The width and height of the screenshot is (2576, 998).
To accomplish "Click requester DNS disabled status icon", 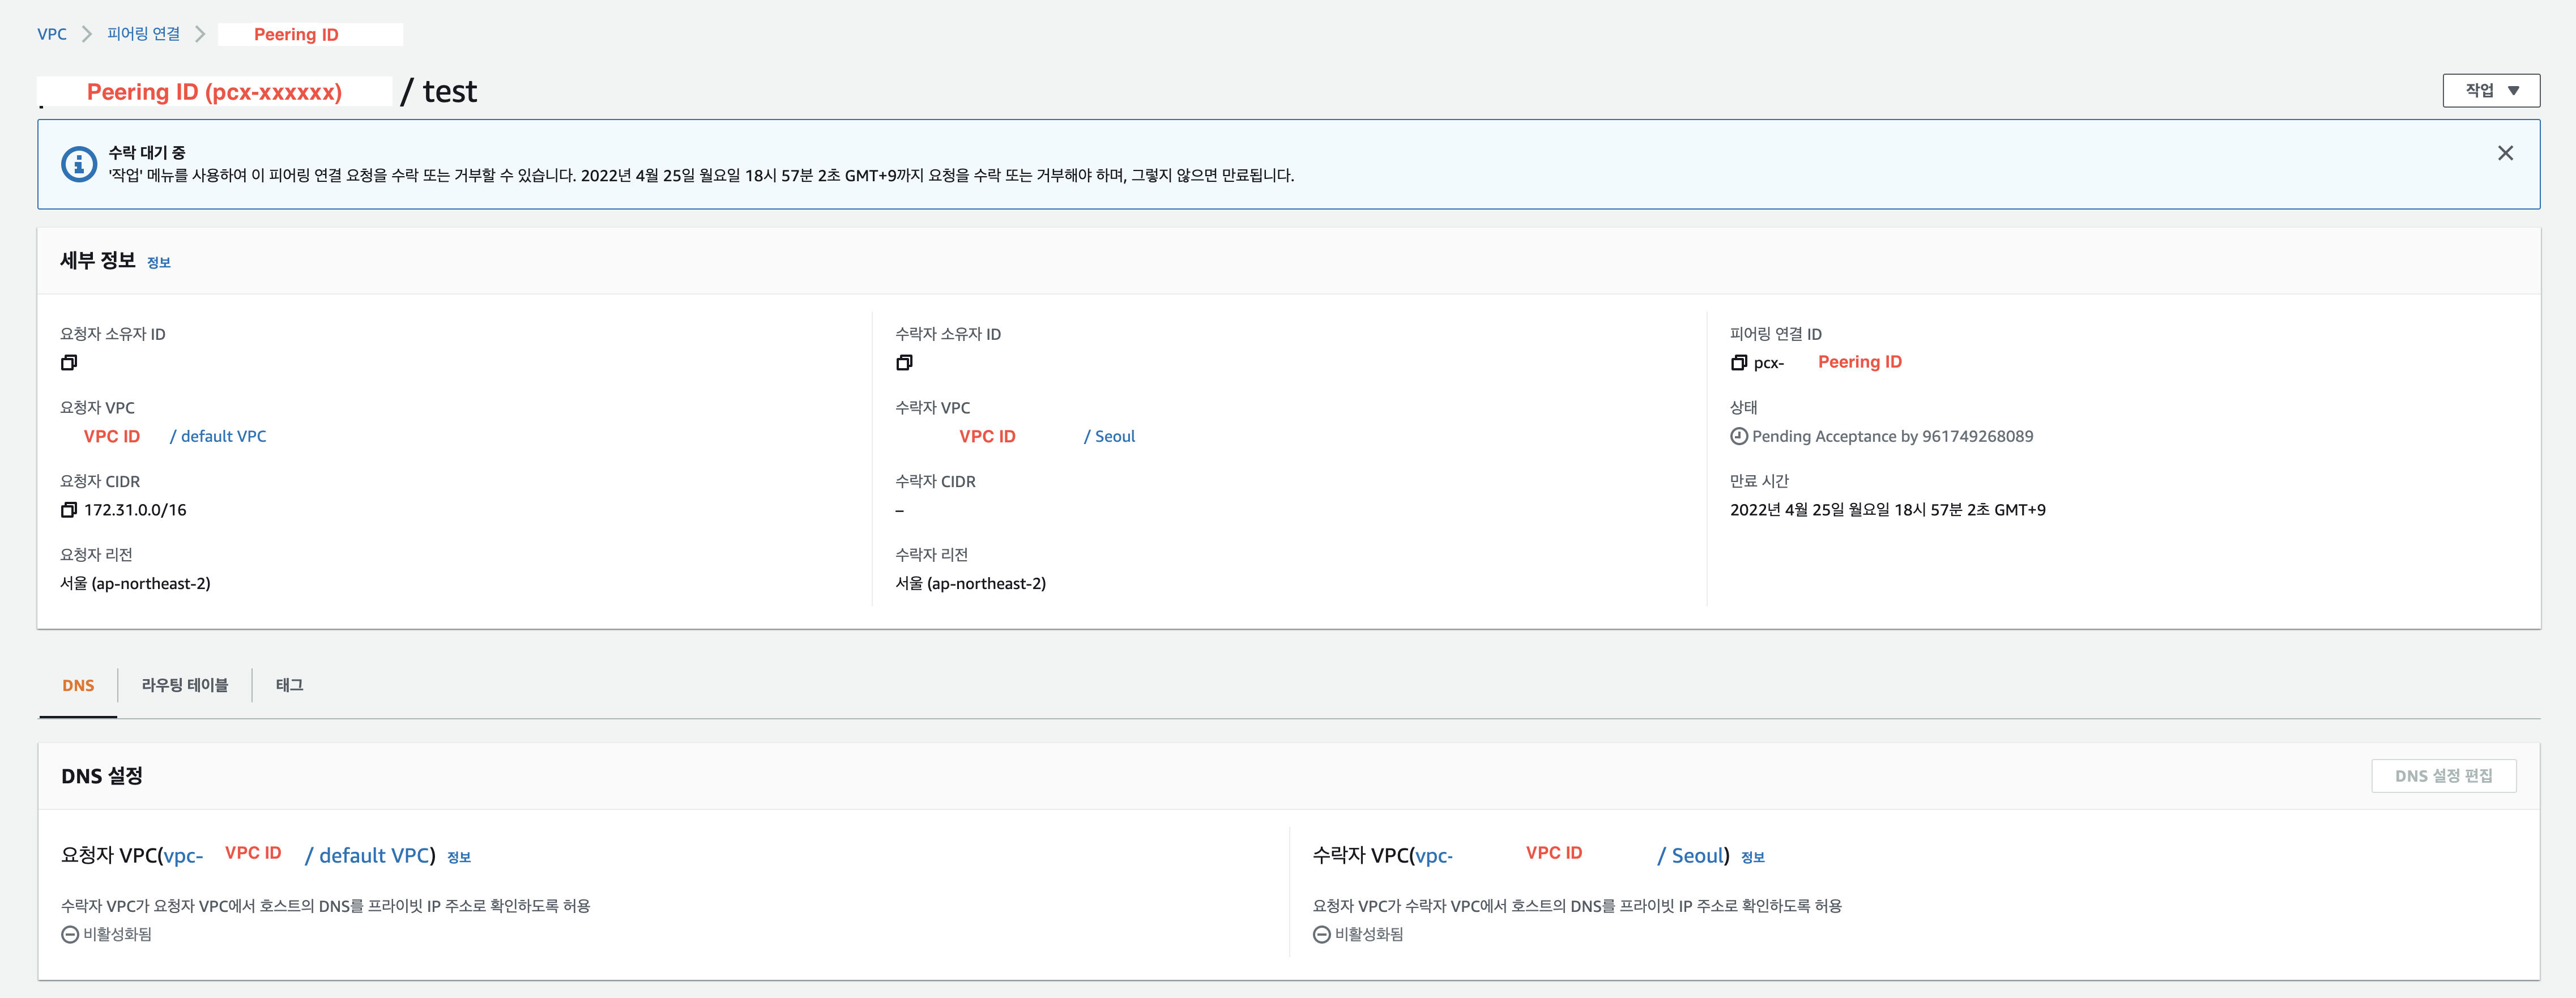I will pyautogui.click(x=70, y=934).
